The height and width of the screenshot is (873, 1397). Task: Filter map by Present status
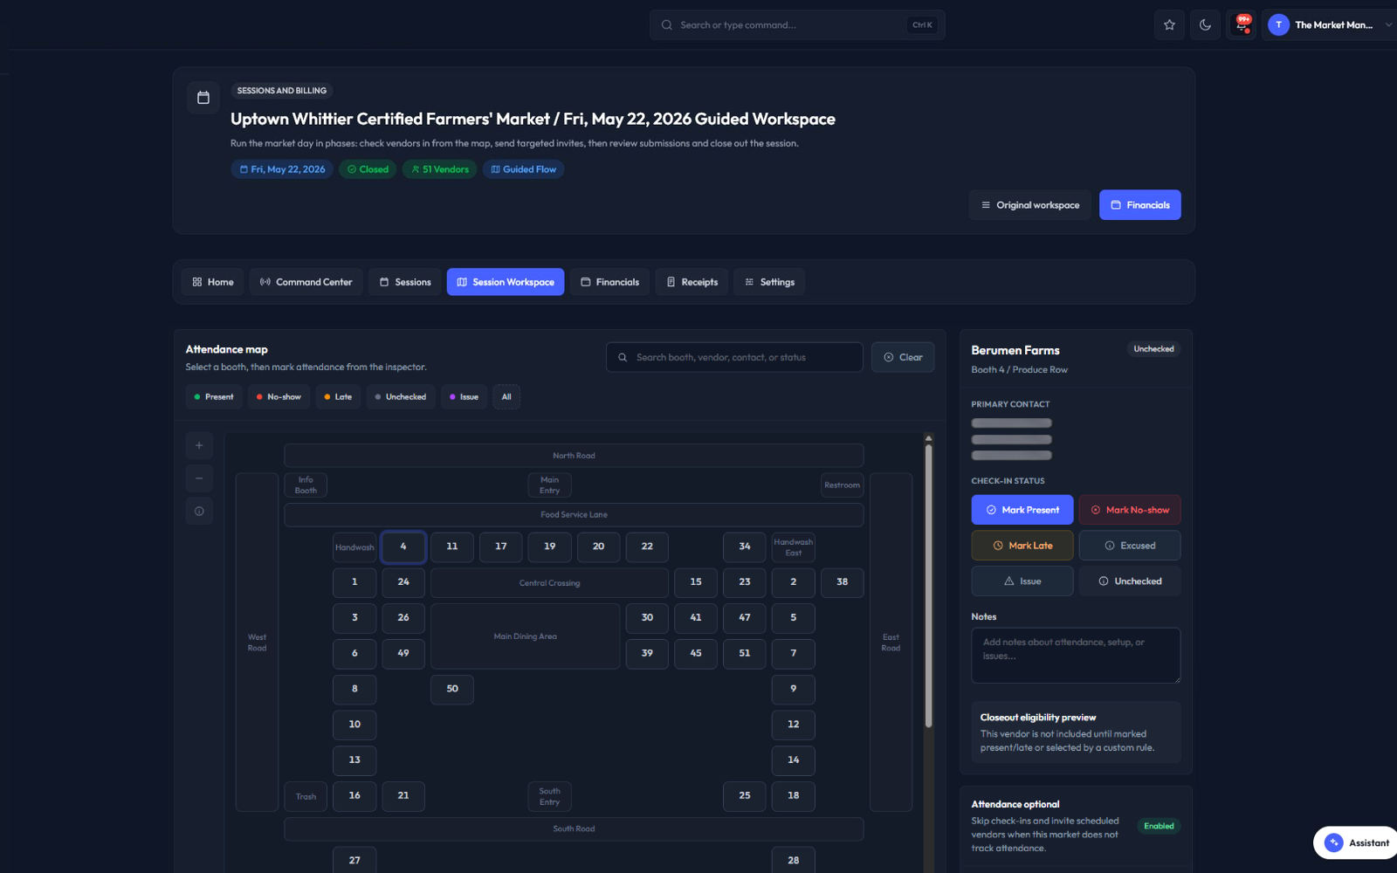click(x=214, y=397)
